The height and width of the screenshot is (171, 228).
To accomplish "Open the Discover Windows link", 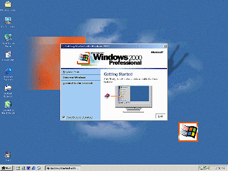I will (74, 78).
